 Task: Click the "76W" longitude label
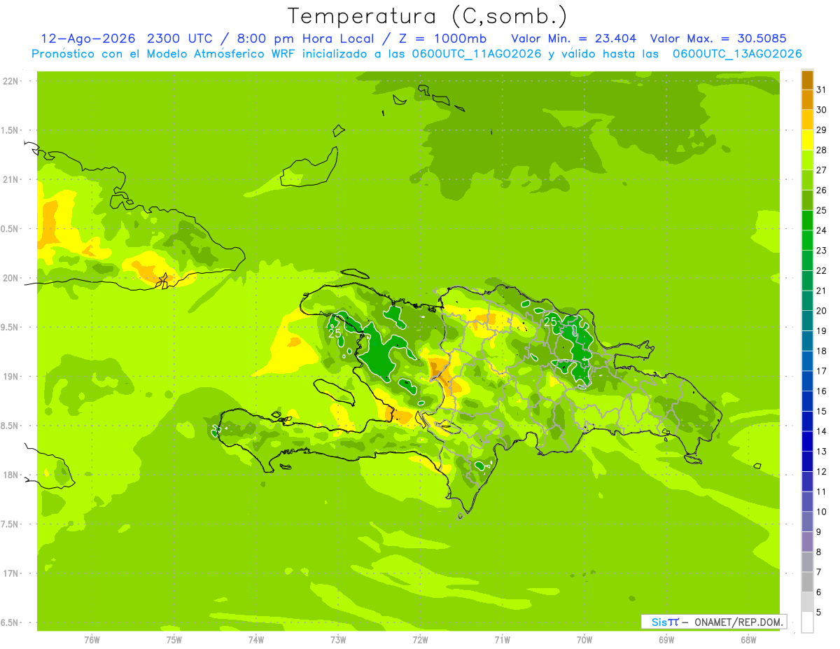[x=92, y=639]
